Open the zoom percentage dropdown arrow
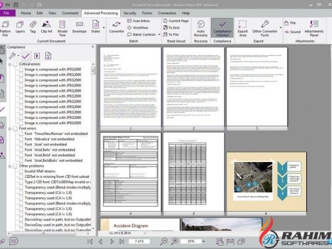 pos(204,242)
